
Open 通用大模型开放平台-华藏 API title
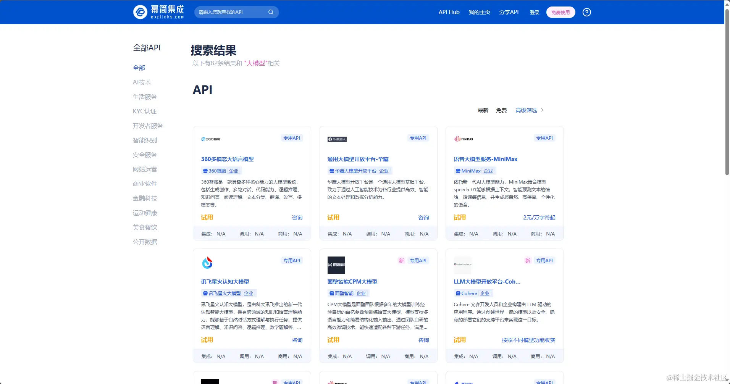(358, 159)
